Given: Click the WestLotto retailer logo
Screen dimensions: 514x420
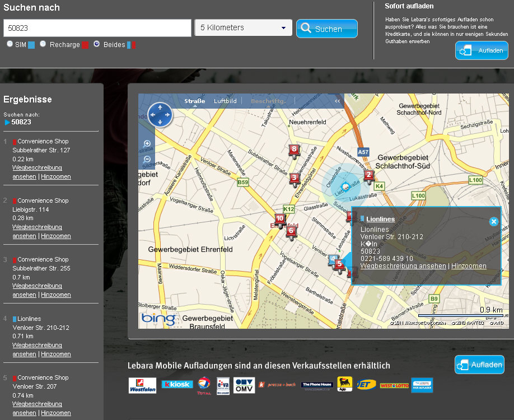Looking at the screenshot, I should pos(394,385).
